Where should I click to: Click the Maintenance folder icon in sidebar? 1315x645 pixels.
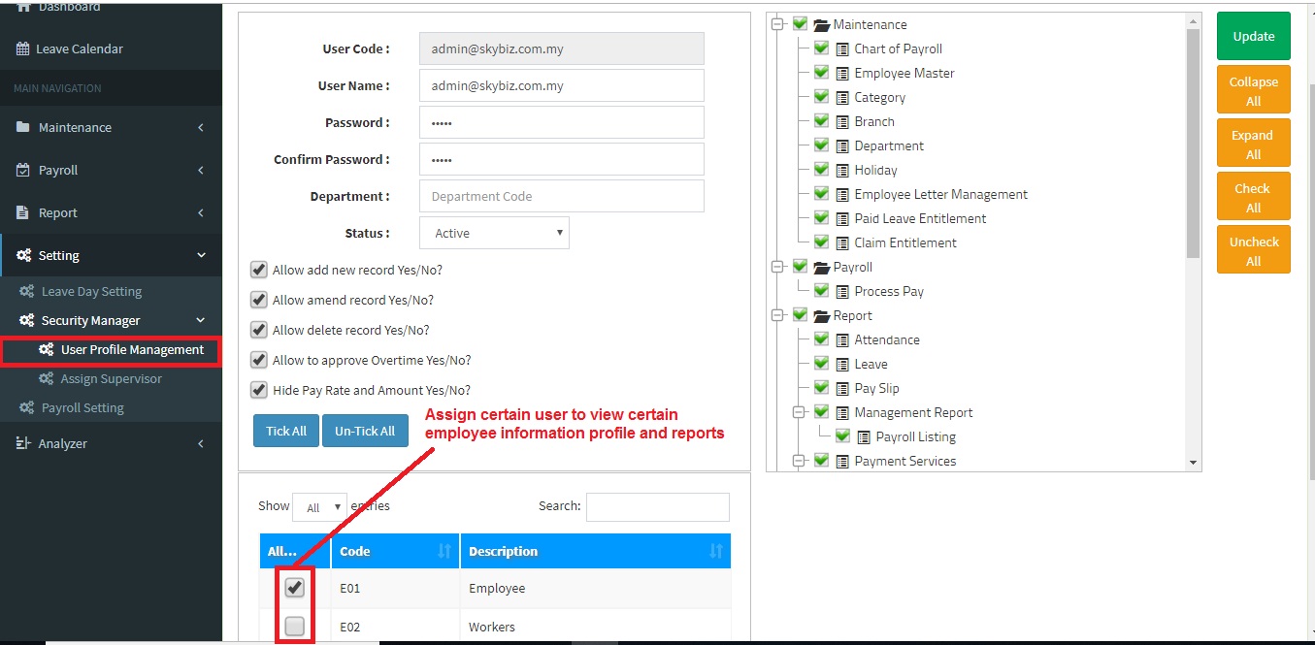[x=22, y=127]
